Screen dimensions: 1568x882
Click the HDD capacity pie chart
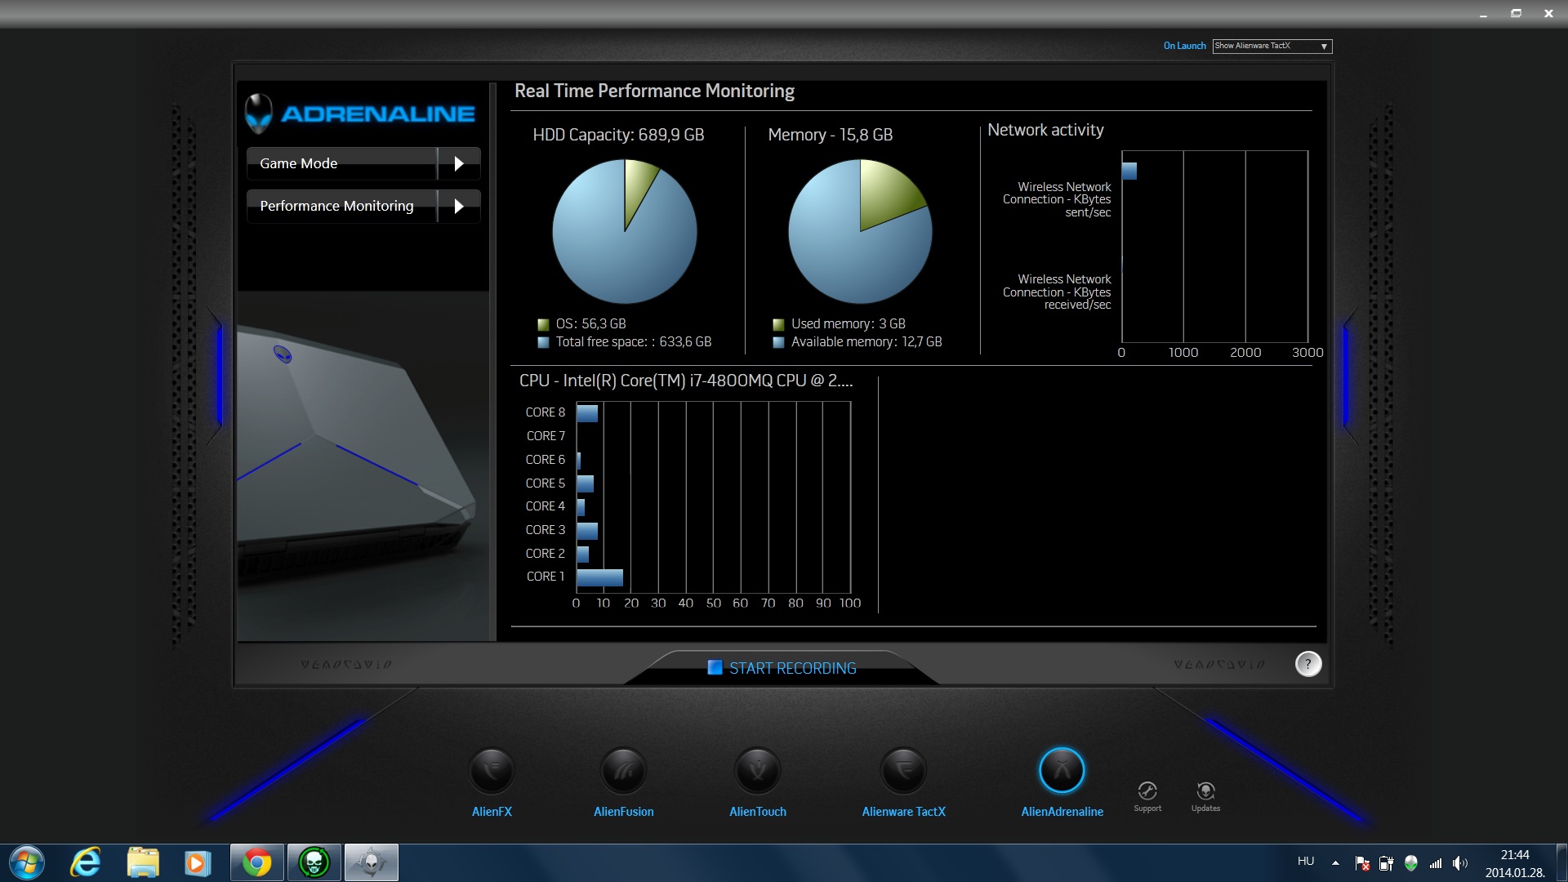pyautogui.click(x=625, y=231)
